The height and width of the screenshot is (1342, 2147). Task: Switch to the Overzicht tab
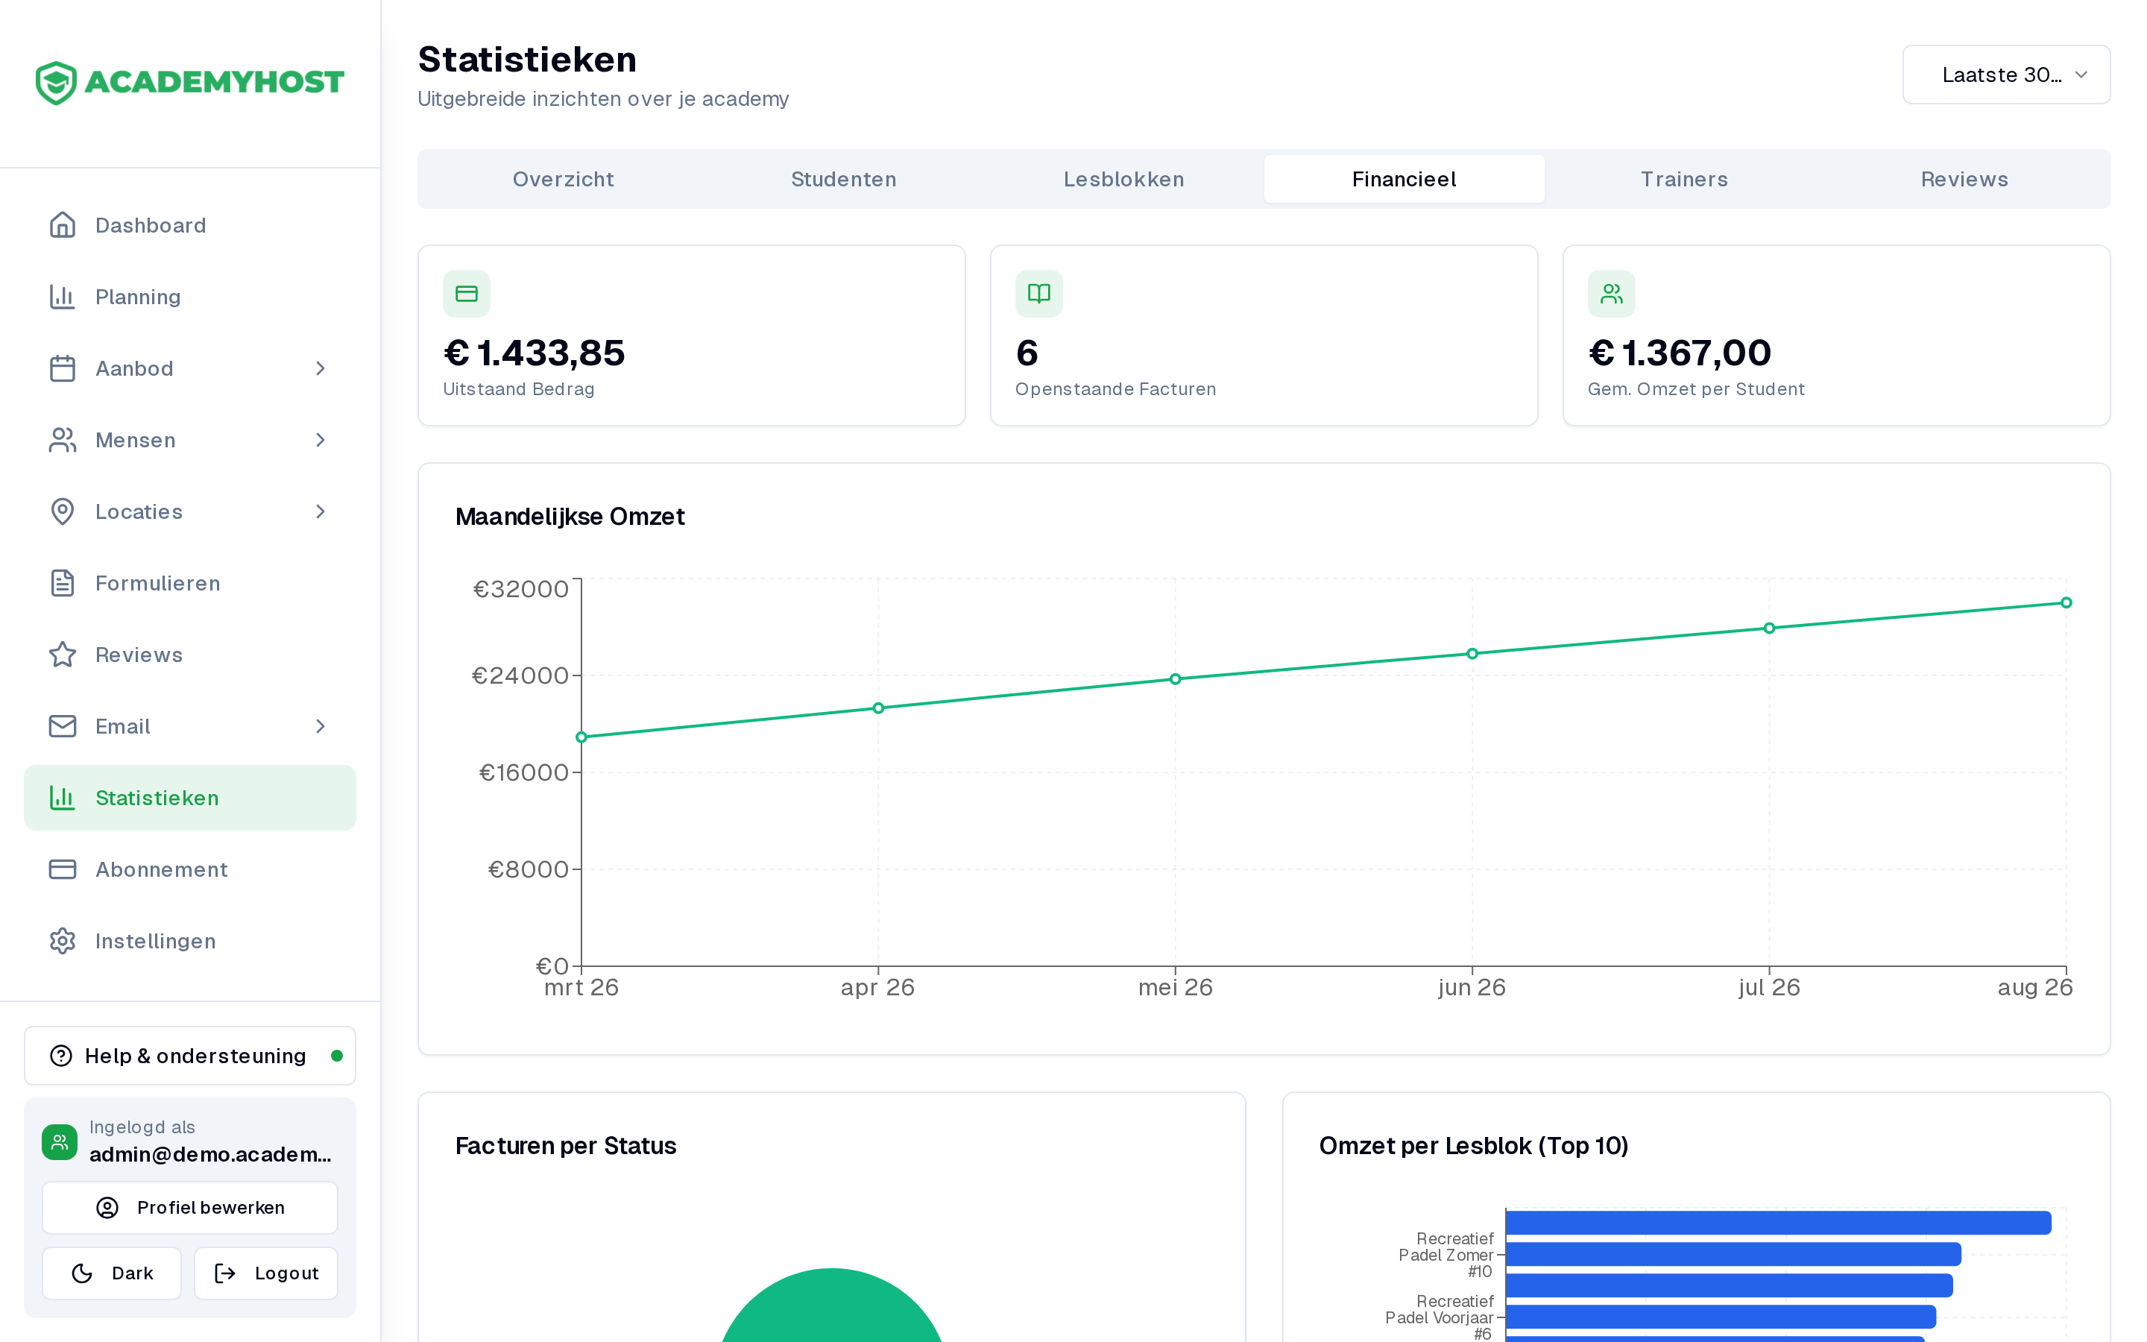point(564,179)
